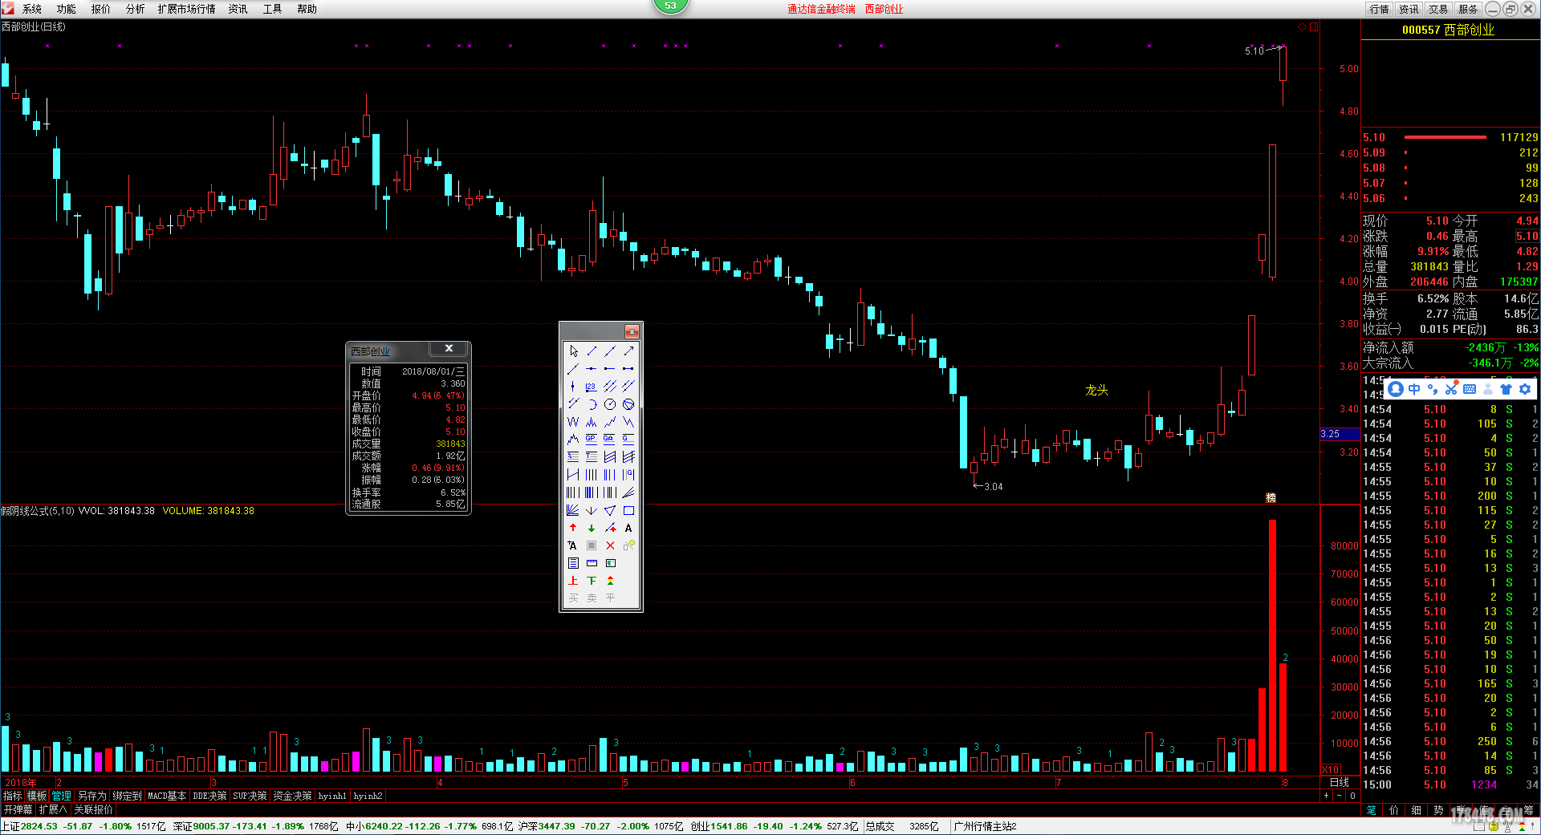Screen dimensions: 1541x835
Task: Switch to the 服务 top-right tab
Action: click(x=1468, y=9)
